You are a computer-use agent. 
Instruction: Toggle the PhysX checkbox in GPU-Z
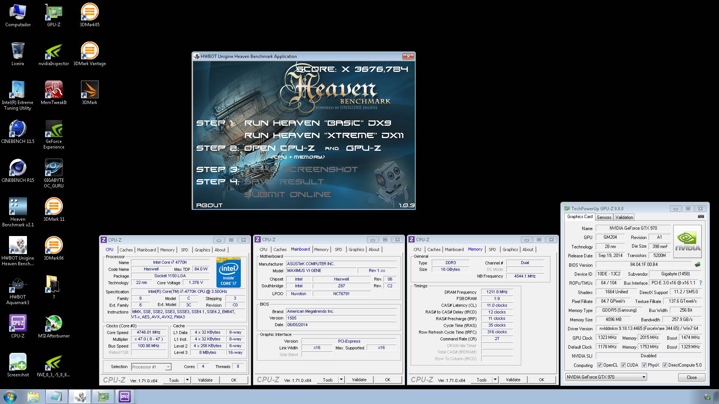pos(644,365)
